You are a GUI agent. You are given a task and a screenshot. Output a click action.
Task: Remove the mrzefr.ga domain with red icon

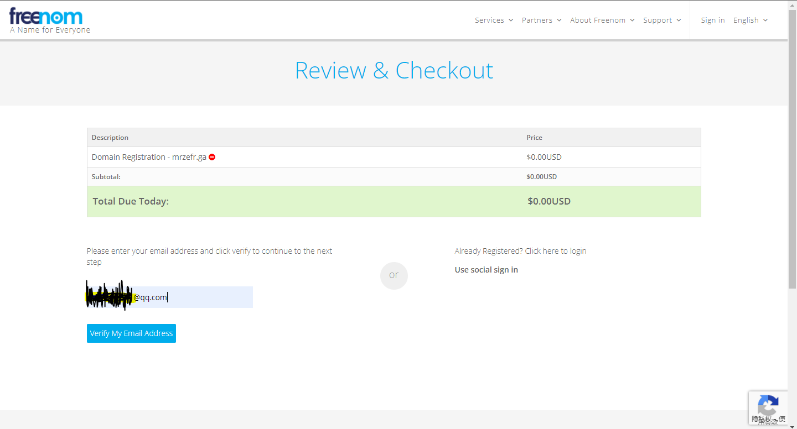212,157
